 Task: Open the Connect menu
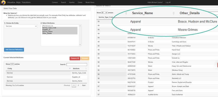coord(55,2)
